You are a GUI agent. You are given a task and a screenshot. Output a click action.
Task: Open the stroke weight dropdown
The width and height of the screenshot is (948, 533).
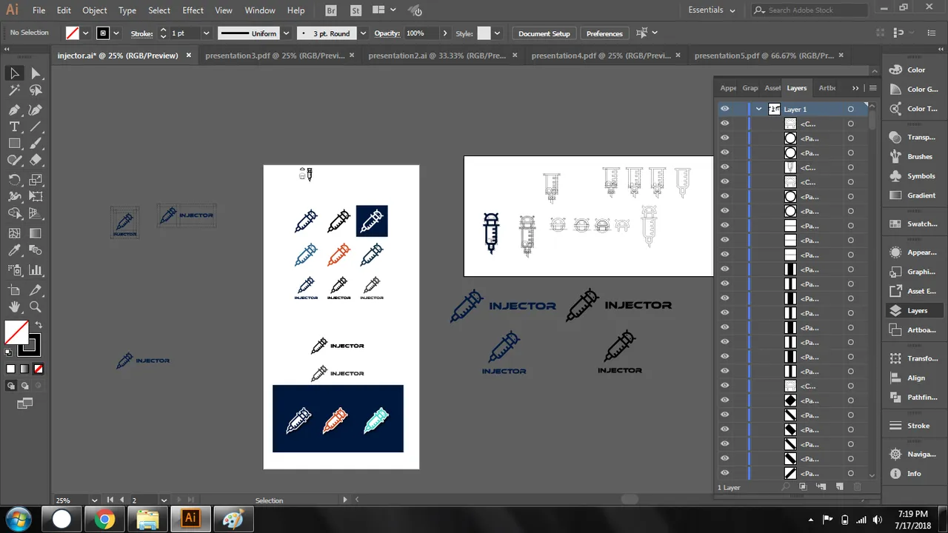(206, 33)
